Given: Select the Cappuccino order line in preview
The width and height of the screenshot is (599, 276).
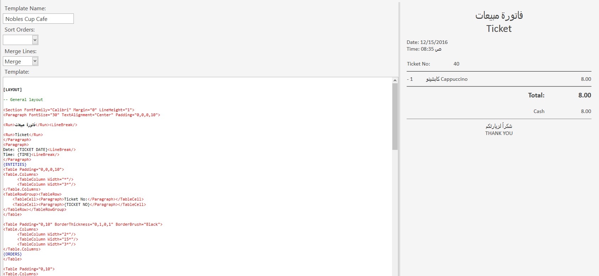Looking at the screenshot, I should (447, 79).
